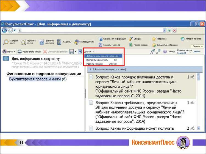
Task: Select Добавить весь список в Избранное
Action: coord(103,56)
